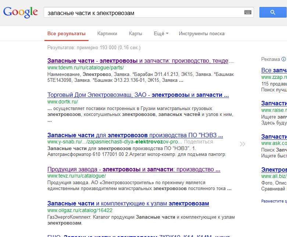This screenshot has height=237, width=287.
Task: Open the zzap.ru ad link
Action: pyautogui.click(x=274, y=70)
